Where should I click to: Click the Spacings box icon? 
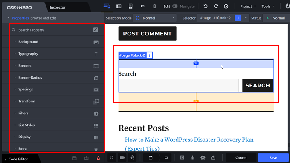click(x=96, y=90)
